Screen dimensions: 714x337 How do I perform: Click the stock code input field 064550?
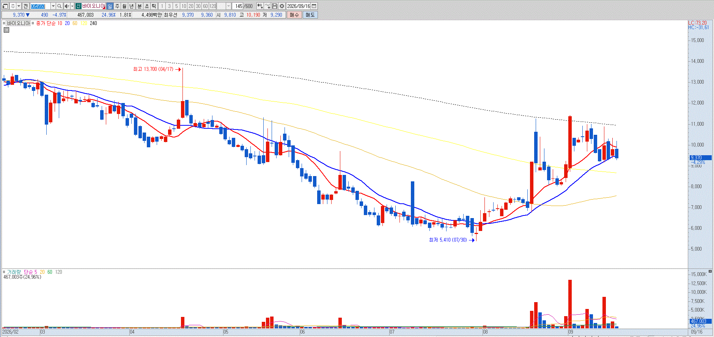coord(40,6)
